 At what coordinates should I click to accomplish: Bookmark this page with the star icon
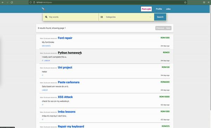(x=185, y=2)
